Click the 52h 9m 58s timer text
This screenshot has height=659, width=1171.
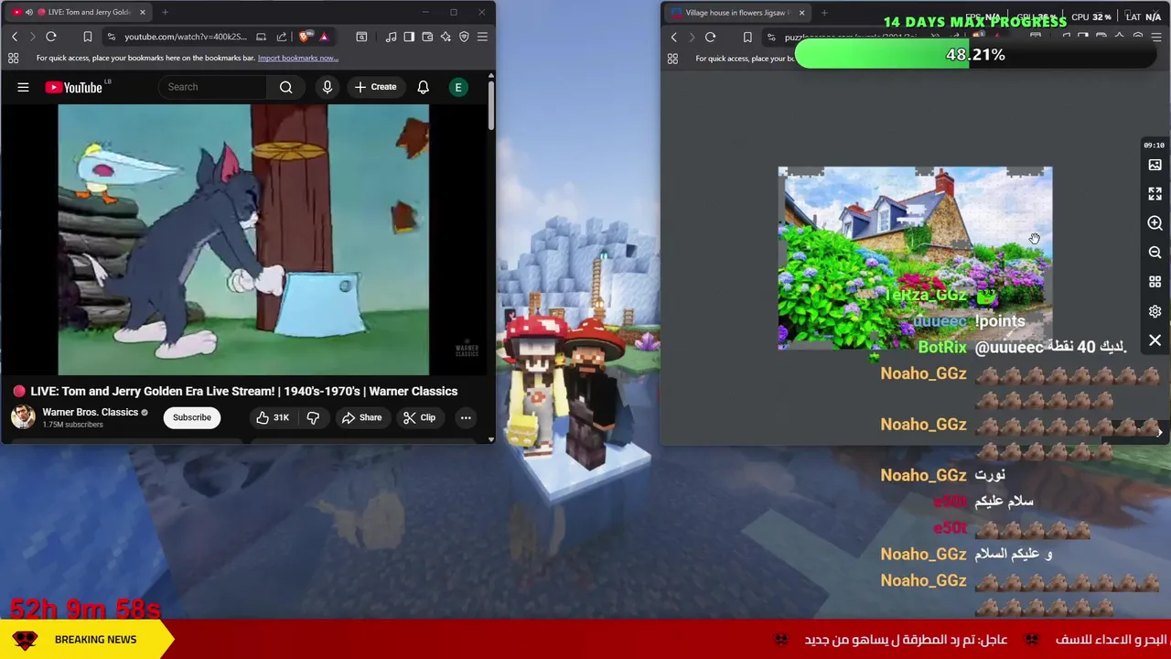point(85,609)
